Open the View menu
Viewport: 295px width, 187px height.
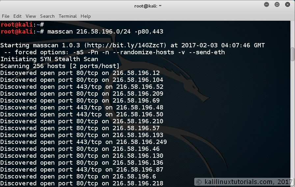(x=31, y=16)
